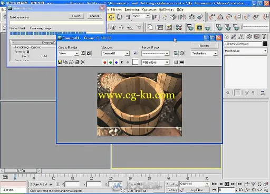Click the Clear image X icon

[83, 62]
